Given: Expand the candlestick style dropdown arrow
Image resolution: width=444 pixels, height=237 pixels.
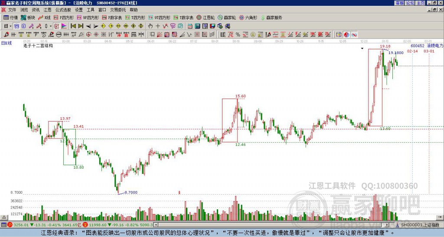Looking at the screenshot, I should coord(51,26).
